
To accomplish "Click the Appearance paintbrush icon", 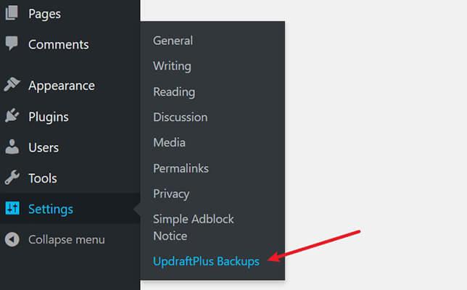I will (x=12, y=84).
